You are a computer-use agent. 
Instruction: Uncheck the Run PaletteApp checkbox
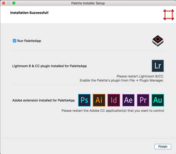coord(15,41)
